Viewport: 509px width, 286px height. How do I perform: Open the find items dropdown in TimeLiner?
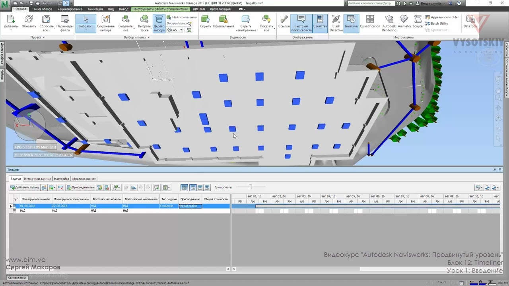pyautogui.click(x=116, y=187)
